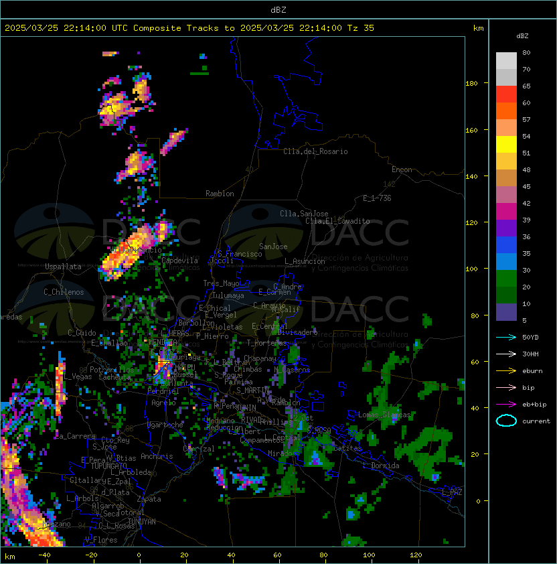This screenshot has height=564, width=557.
Task: Pick the purple 36-39 dBZ swatch
Action: pos(506,228)
